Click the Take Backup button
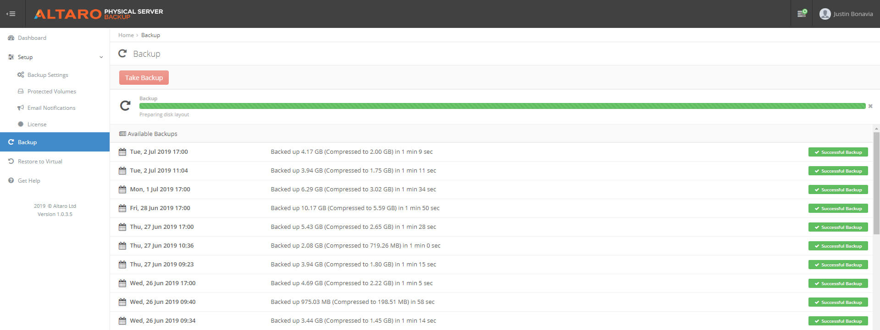Screen dimensions: 880x330 [144, 78]
